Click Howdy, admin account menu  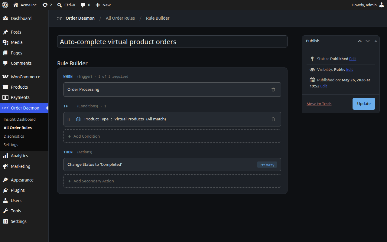[x=368, y=5]
